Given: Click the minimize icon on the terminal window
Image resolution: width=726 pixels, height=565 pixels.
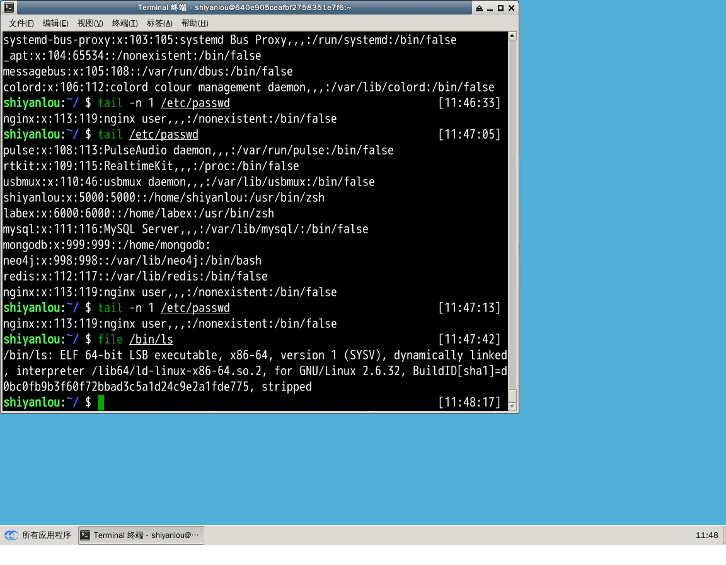Looking at the screenshot, I should 490,7.
